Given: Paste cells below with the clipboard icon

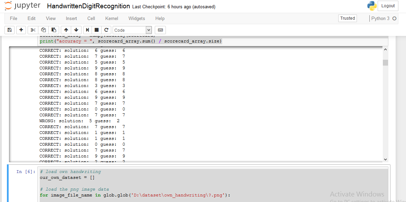Looking at the screenshot, I should [x=54, y=30].
